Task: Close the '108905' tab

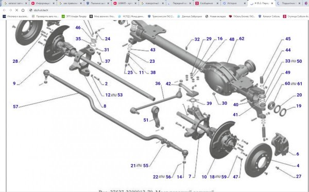Action: (135, 4)
